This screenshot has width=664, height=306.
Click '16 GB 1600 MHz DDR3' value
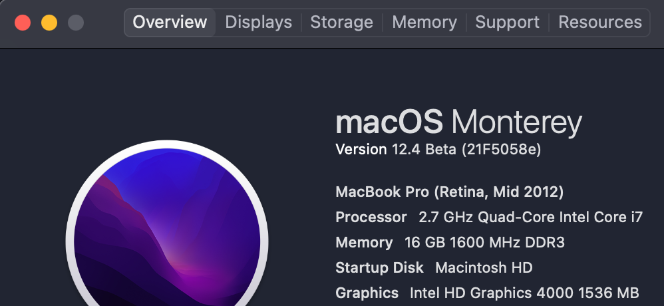(x=484, y=243)
